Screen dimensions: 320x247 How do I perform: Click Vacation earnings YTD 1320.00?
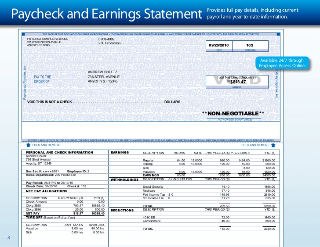(269, 172)
